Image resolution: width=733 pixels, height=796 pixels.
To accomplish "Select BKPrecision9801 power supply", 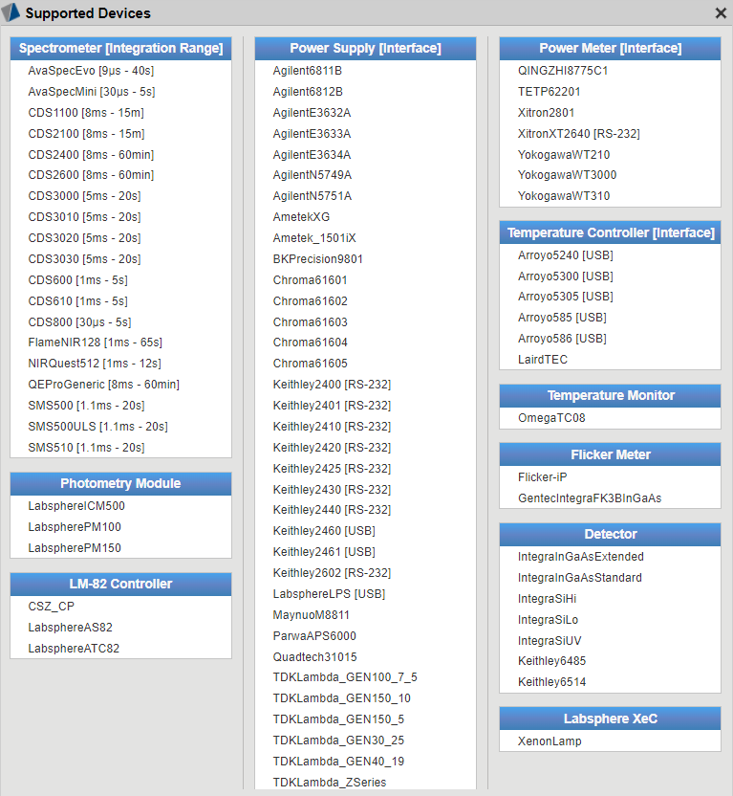I will point(318,259).
